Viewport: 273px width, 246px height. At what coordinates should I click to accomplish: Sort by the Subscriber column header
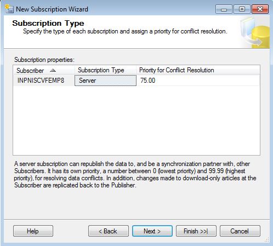click(44, 70)
